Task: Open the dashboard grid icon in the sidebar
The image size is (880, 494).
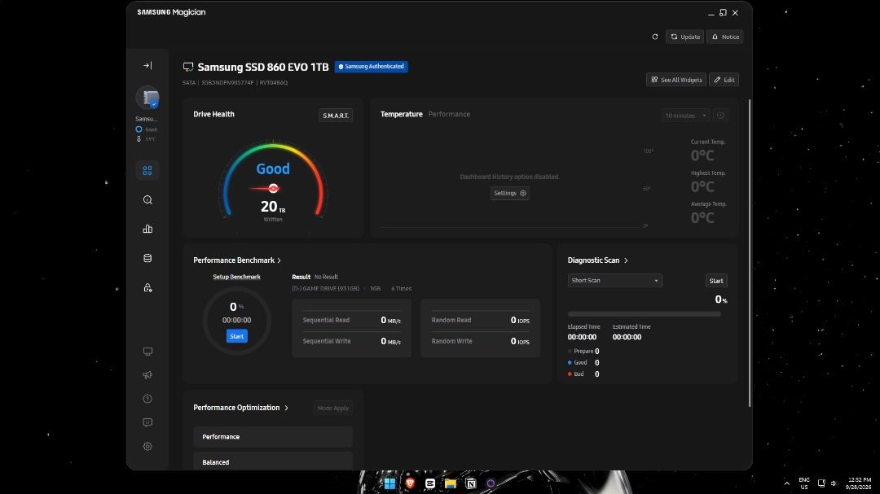Action: (x=147, y=170)
